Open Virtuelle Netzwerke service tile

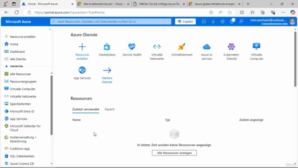(x=157, y=51)
